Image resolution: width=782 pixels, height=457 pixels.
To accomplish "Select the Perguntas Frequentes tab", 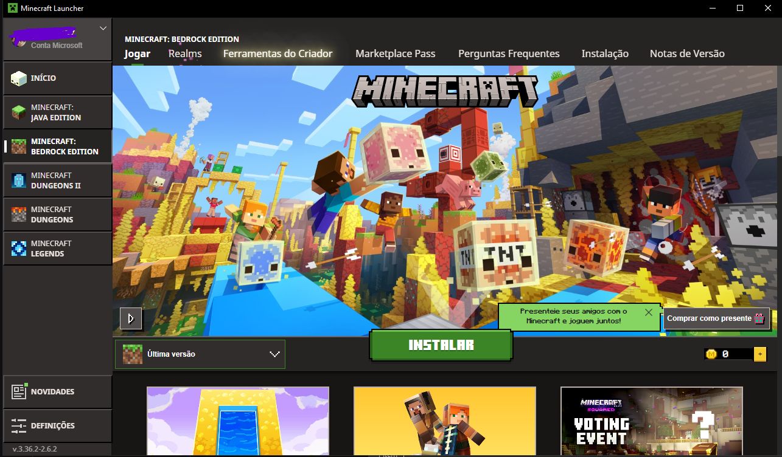I will [x=509, y=53].
